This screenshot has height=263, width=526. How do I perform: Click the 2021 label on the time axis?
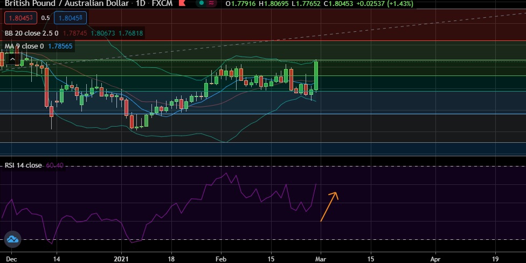(121, 259)
